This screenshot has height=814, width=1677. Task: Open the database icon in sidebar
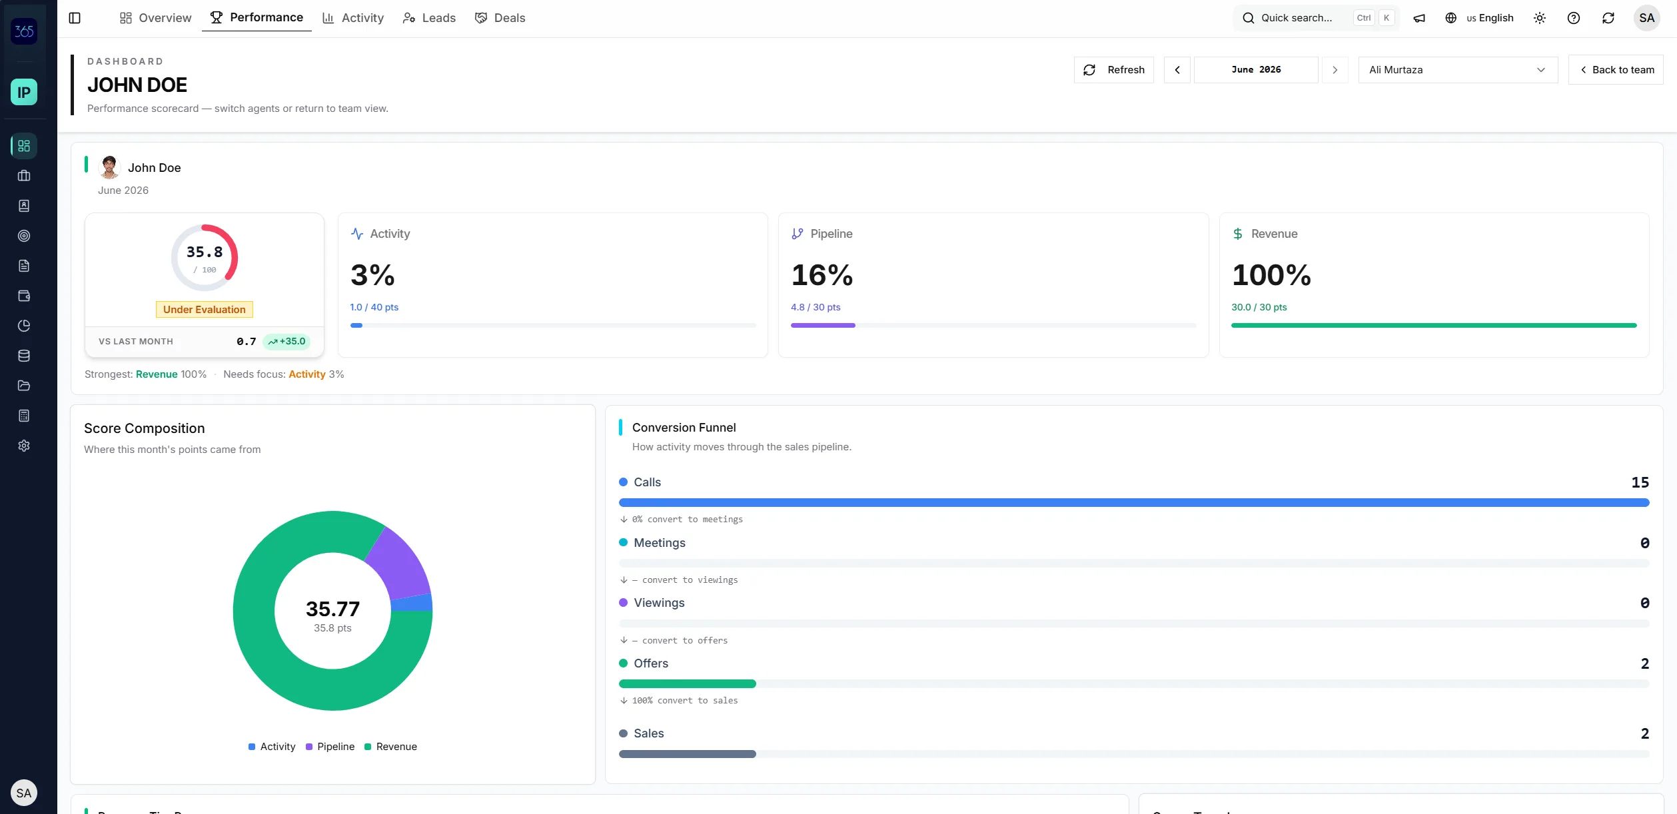coord(24,356)
